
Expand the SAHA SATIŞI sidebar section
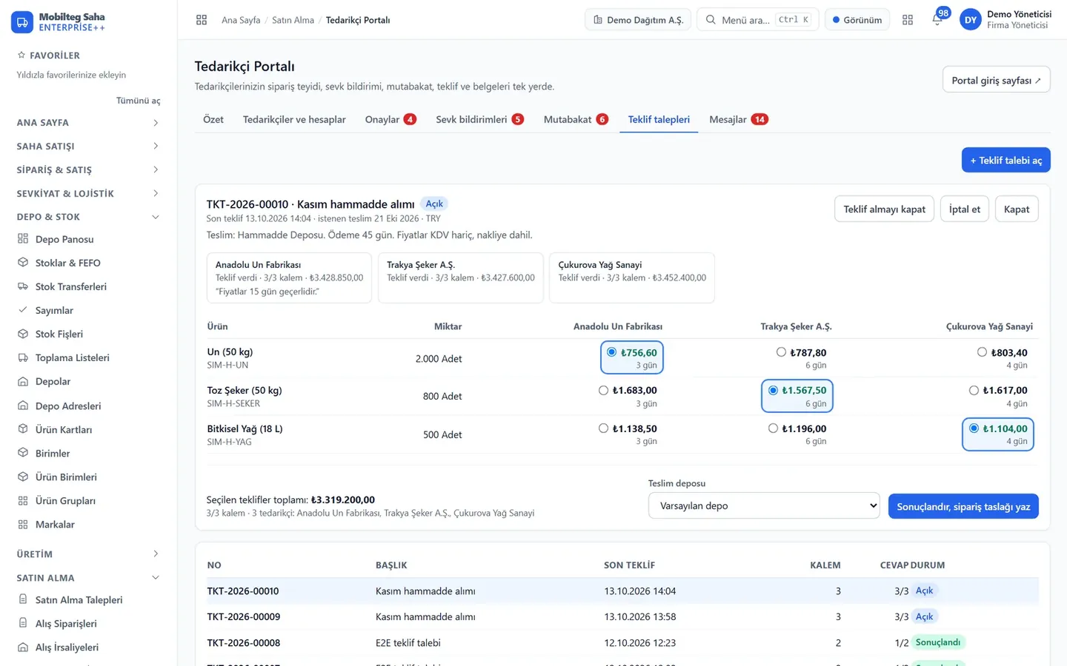88,146
